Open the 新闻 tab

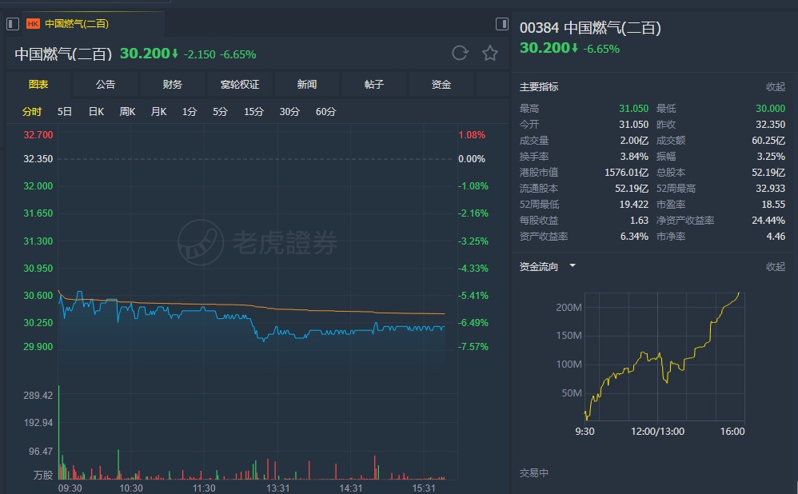coord(307,85)
